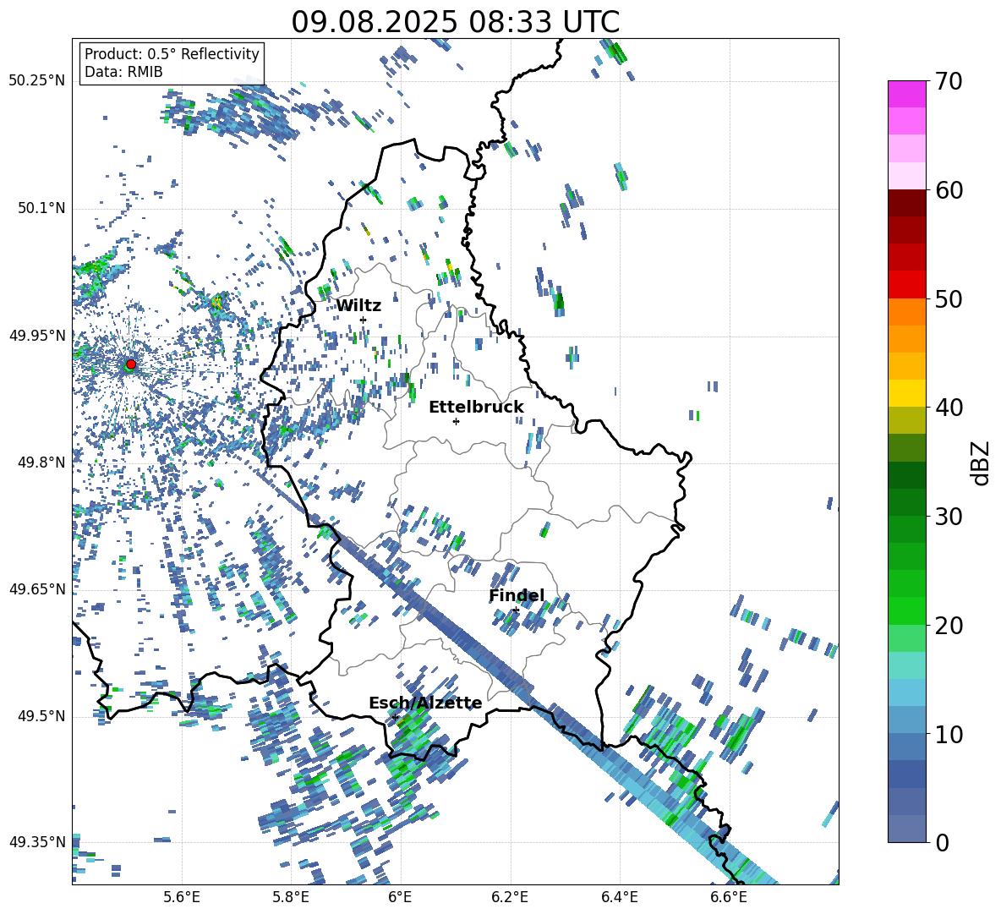The image size is (1001, 914).
Task: Click the colorbar tick label 30
Action: tap(949, 517)
